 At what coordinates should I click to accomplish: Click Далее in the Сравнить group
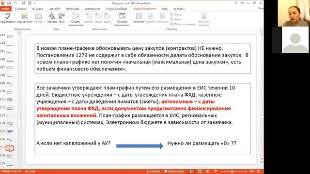click(x=175, y=19)
